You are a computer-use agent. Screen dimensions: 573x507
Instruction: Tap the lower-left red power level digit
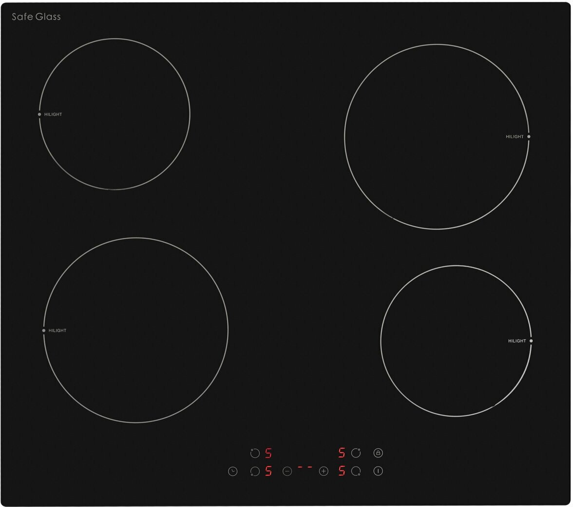tap(268, 471)
